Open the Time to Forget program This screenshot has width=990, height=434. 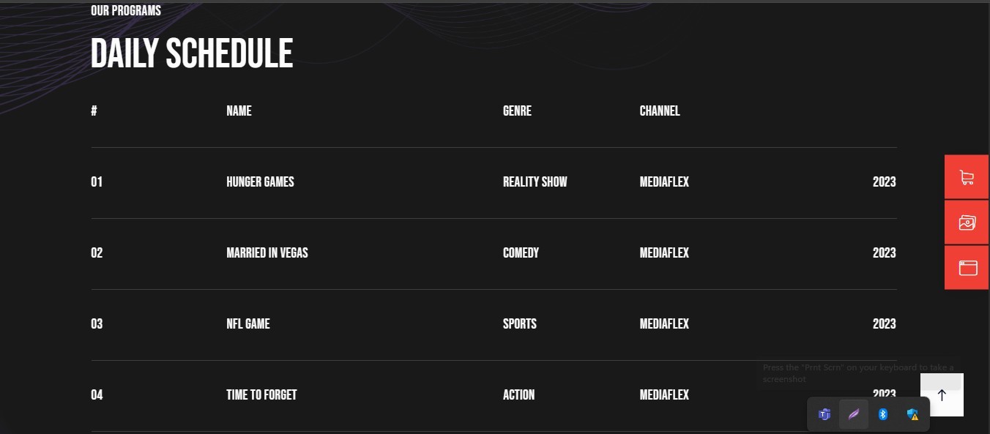point(261,394)
